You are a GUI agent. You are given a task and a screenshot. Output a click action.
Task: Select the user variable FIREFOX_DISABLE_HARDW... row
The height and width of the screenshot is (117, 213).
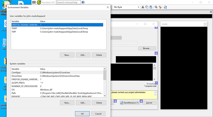click(57, 25)
